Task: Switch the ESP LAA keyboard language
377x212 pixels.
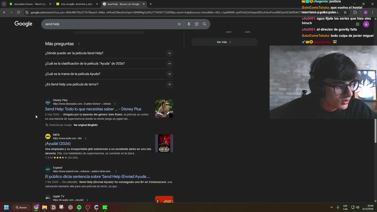Action: click(345, 208)
